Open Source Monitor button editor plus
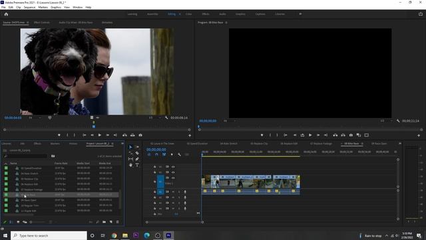Screen dimensions: 426x240 (190, 135)
